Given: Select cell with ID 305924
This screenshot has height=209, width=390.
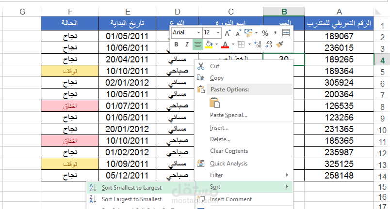Looking at the screenshot, I should pyautogui.click(x=339, y=83).
